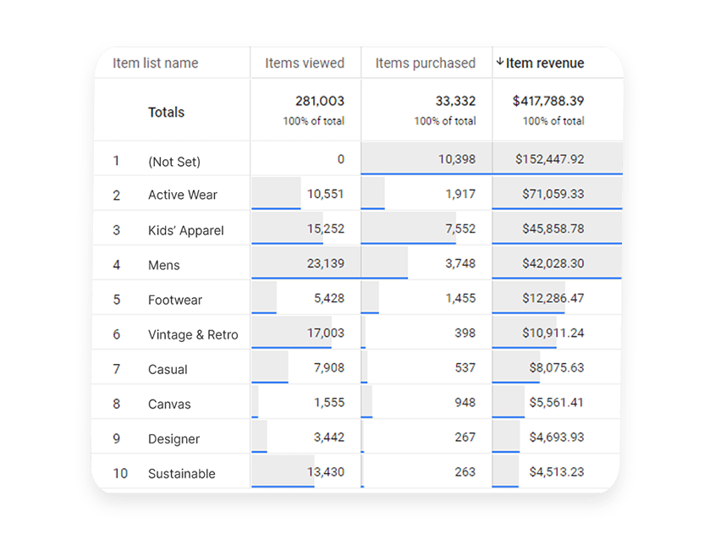Sort the table by Items viewed header
This screenshot has width=710, height=540.
305,63
